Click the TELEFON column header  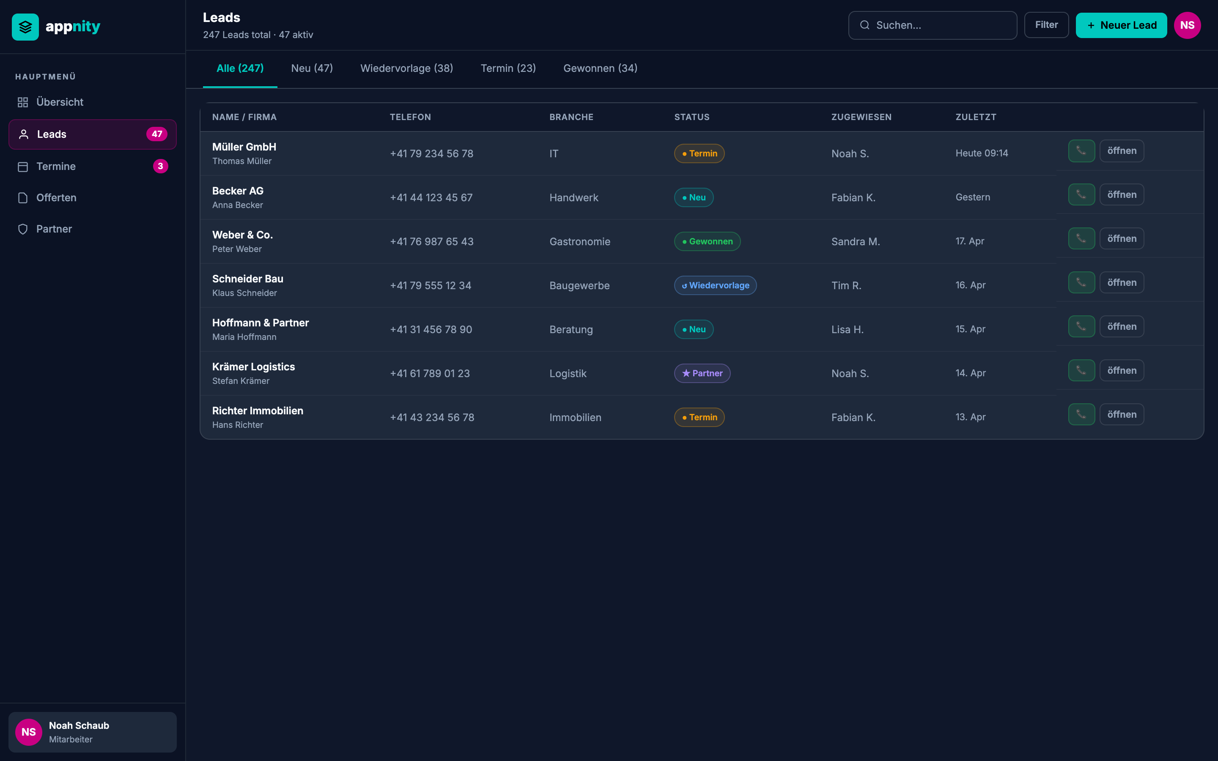(410, 117)
